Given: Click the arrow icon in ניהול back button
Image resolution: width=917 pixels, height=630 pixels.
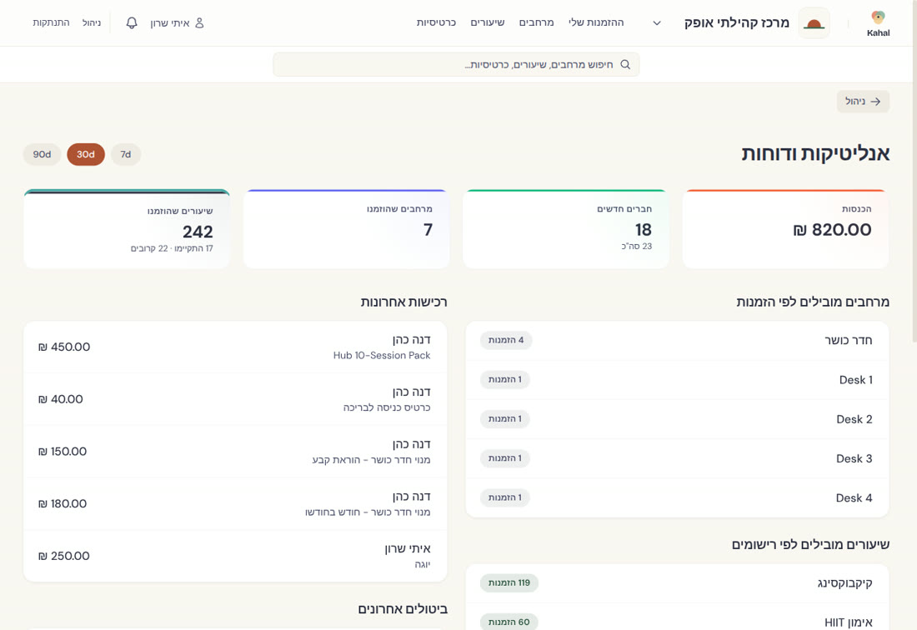Looking at the screenshot, I should [x=875, y=102].
